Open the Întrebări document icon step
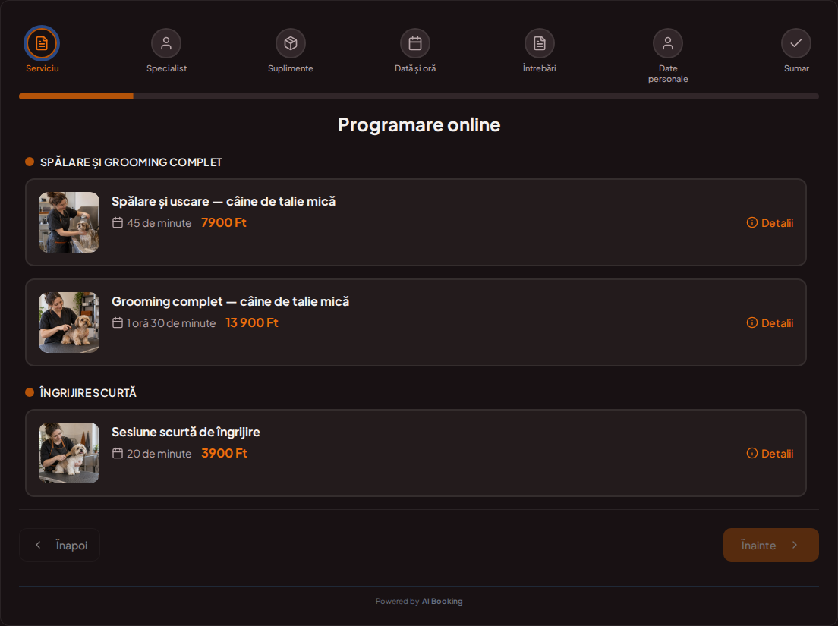 pyautogui.click(x=540, y=43)
